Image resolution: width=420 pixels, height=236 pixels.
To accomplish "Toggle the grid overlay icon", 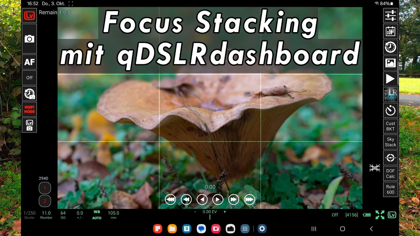I will pos(374,168).
